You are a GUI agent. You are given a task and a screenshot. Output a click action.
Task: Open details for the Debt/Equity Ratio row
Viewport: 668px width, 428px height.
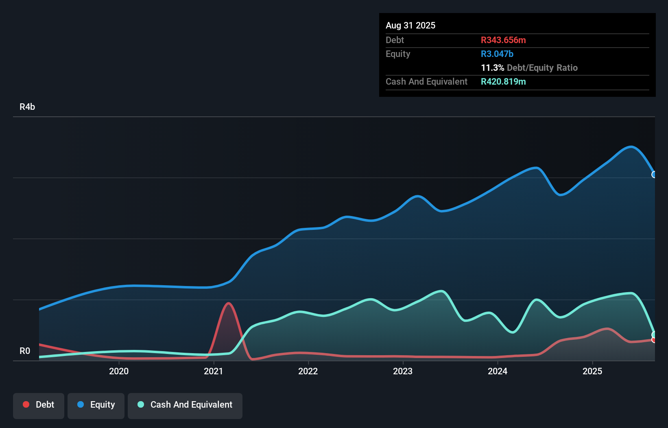tap(529, 68)
